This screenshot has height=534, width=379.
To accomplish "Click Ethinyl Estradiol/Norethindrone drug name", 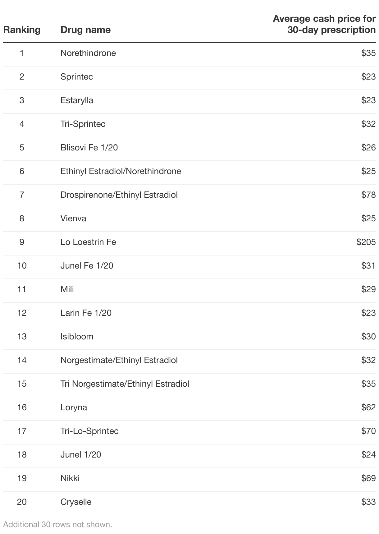I will (x=121, y=171).
